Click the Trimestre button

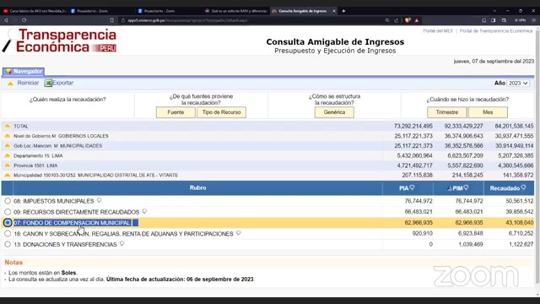click(x=447, y=112)
